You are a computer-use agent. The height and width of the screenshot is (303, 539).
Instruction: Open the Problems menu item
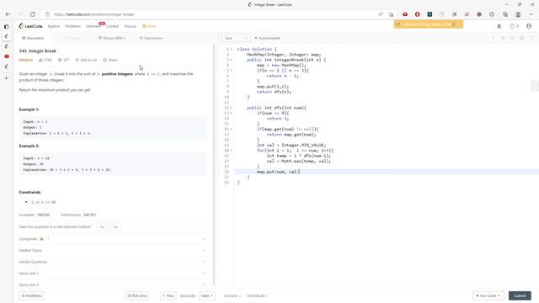coord(73,26)
